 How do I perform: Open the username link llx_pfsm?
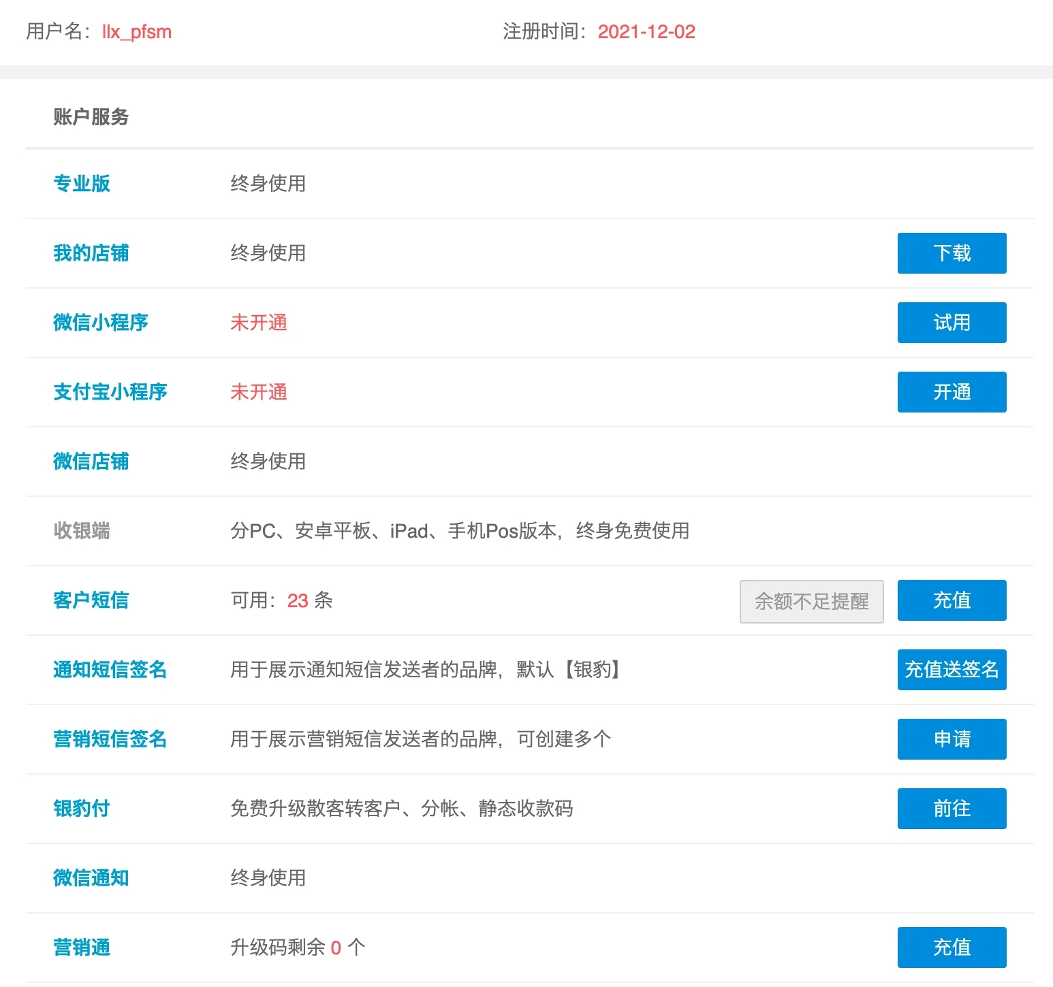136,32
